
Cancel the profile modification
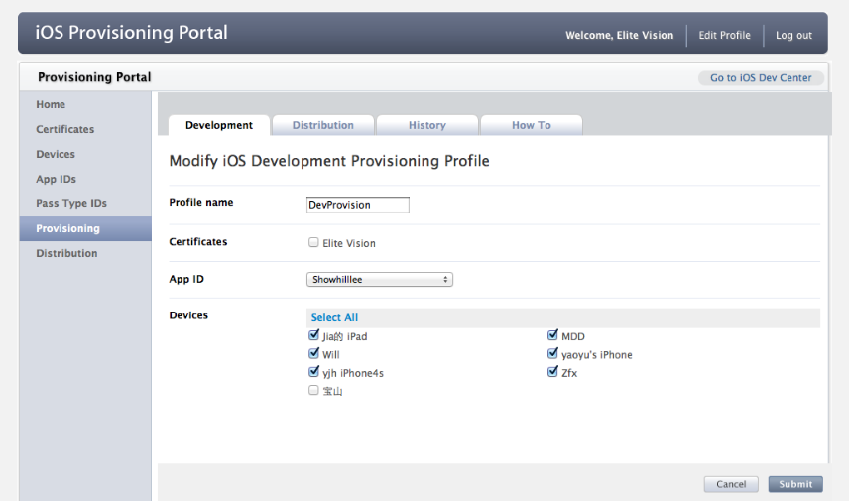click(x=731, y=484)
